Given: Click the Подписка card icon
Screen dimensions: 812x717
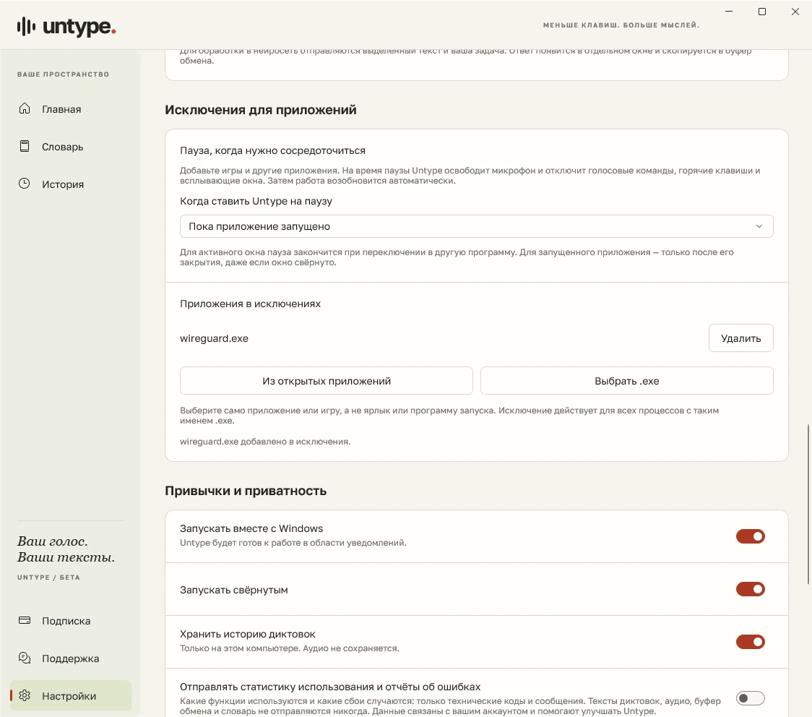Looking at the screenshot, I should tap(25, 620).
